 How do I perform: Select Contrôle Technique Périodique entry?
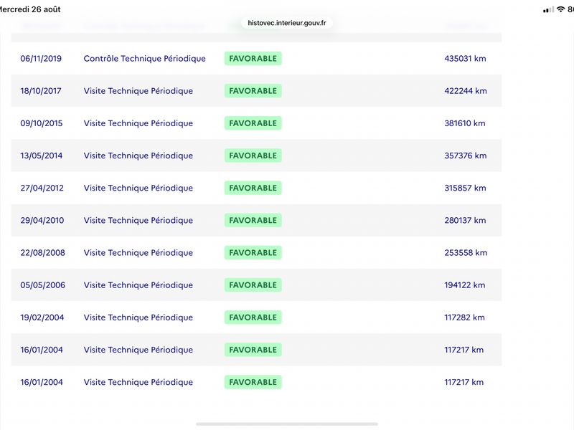[145, 59]
